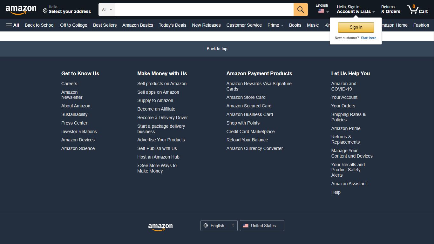Click Sell apps on Amazon
434x244 pixels.
pyautogui.click(x=158, y=92)
